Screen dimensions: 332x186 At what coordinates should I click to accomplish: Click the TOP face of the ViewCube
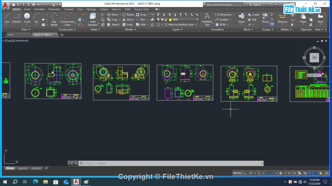(x=314, y=57)
